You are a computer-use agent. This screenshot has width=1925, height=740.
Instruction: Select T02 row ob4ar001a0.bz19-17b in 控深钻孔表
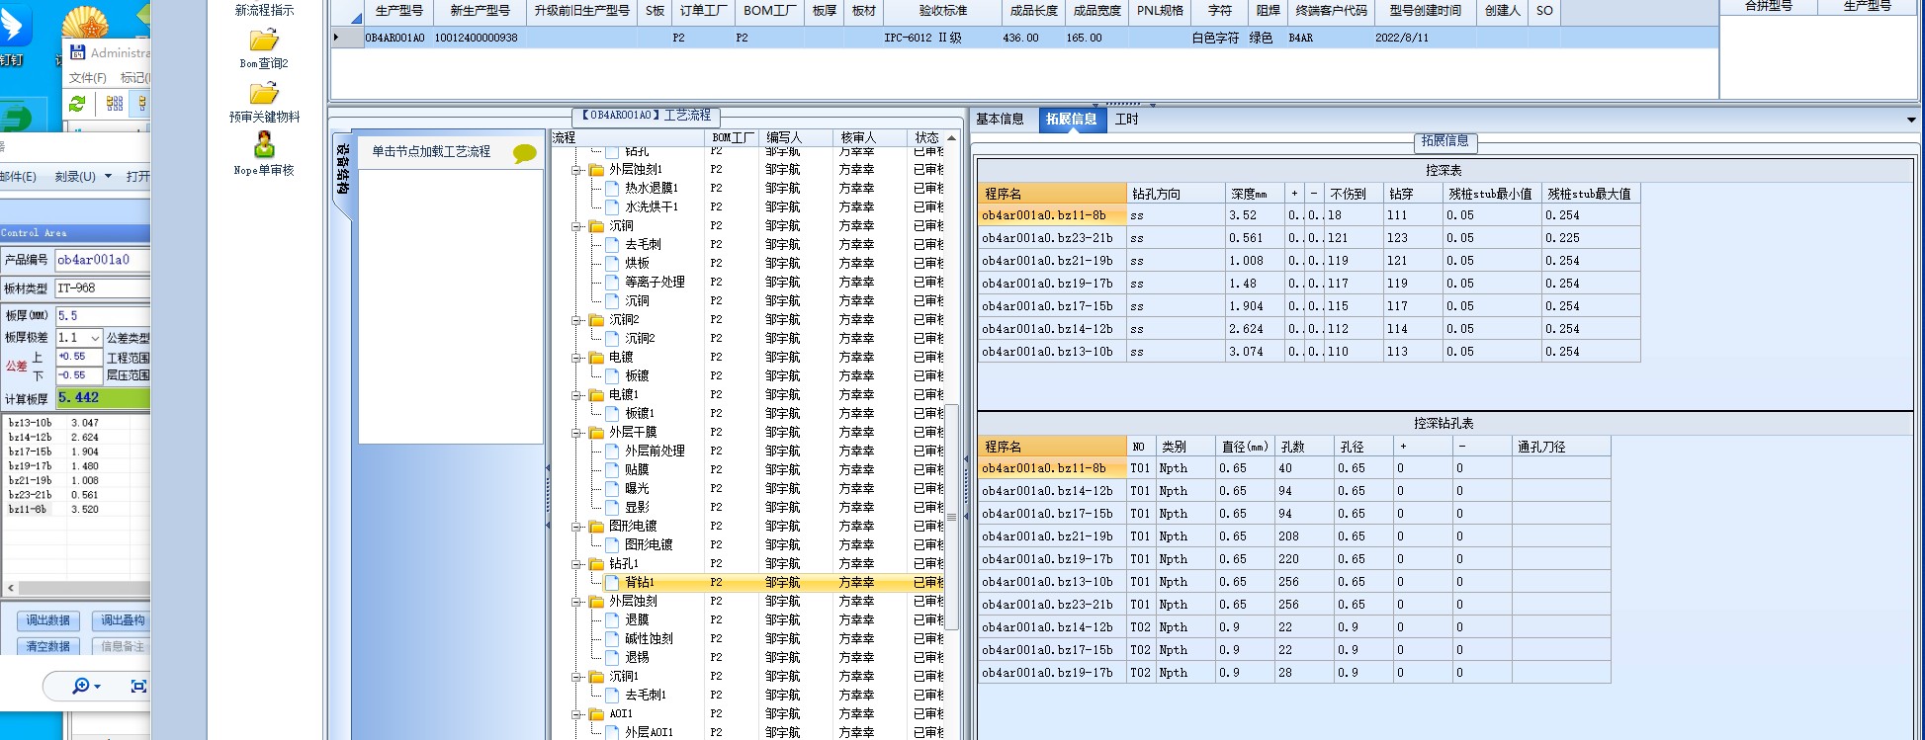point(1294,673)
